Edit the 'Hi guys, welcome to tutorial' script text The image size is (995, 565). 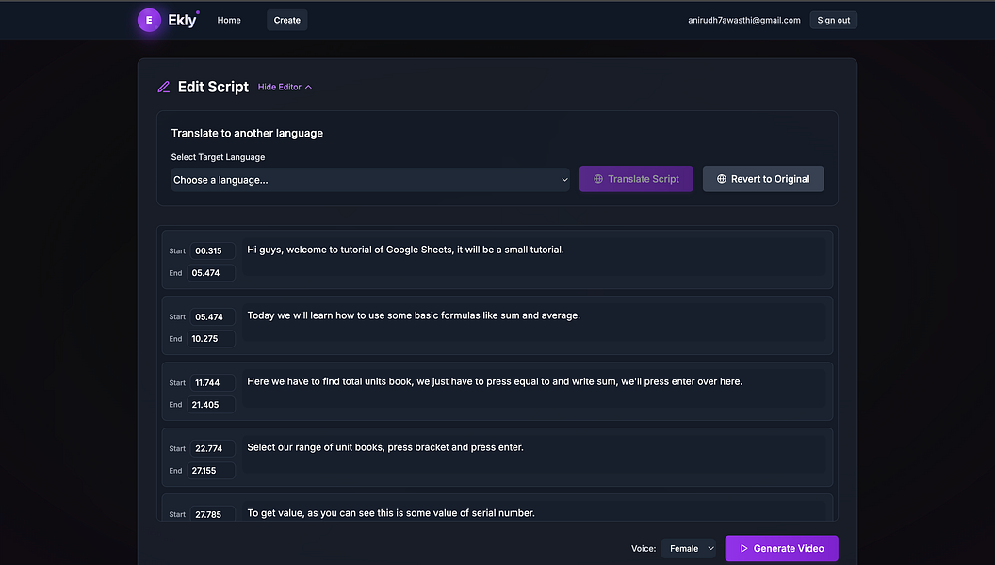click(x=536, y=257)
